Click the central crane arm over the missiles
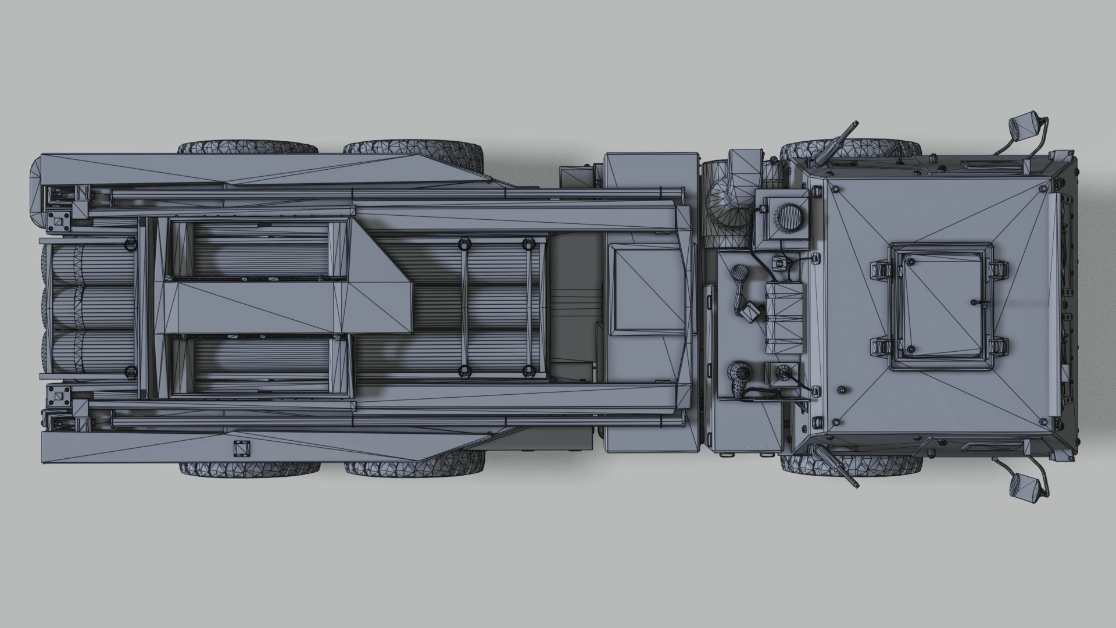Image resolution: width=1116 pixels, height=628 pixels. 285,308
